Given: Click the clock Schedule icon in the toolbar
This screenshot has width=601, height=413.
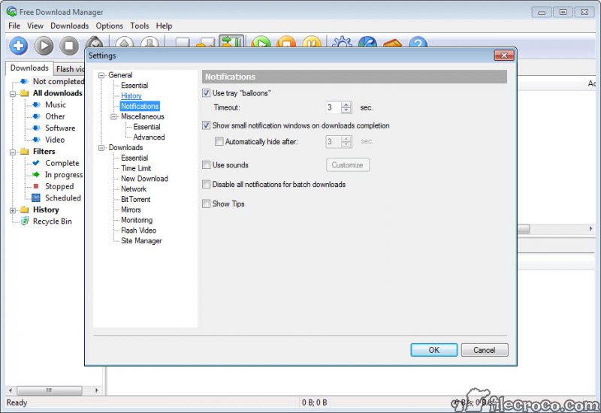Looking at the screenshot, I should click(x=95, y=42).
